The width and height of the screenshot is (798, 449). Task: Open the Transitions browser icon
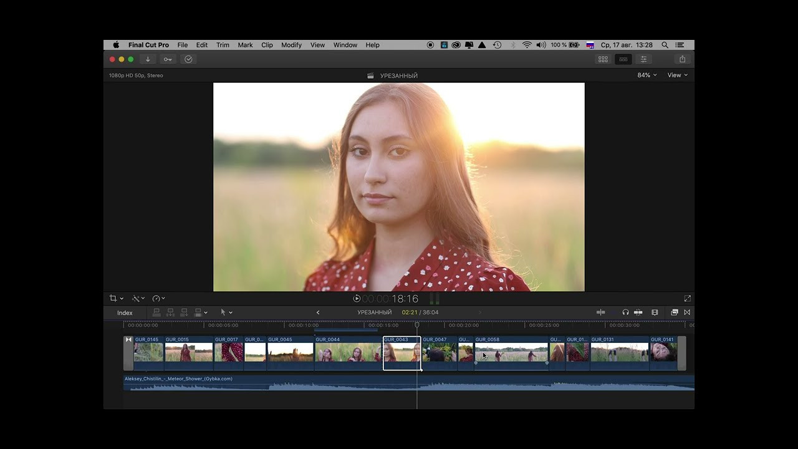coord(687,312)
